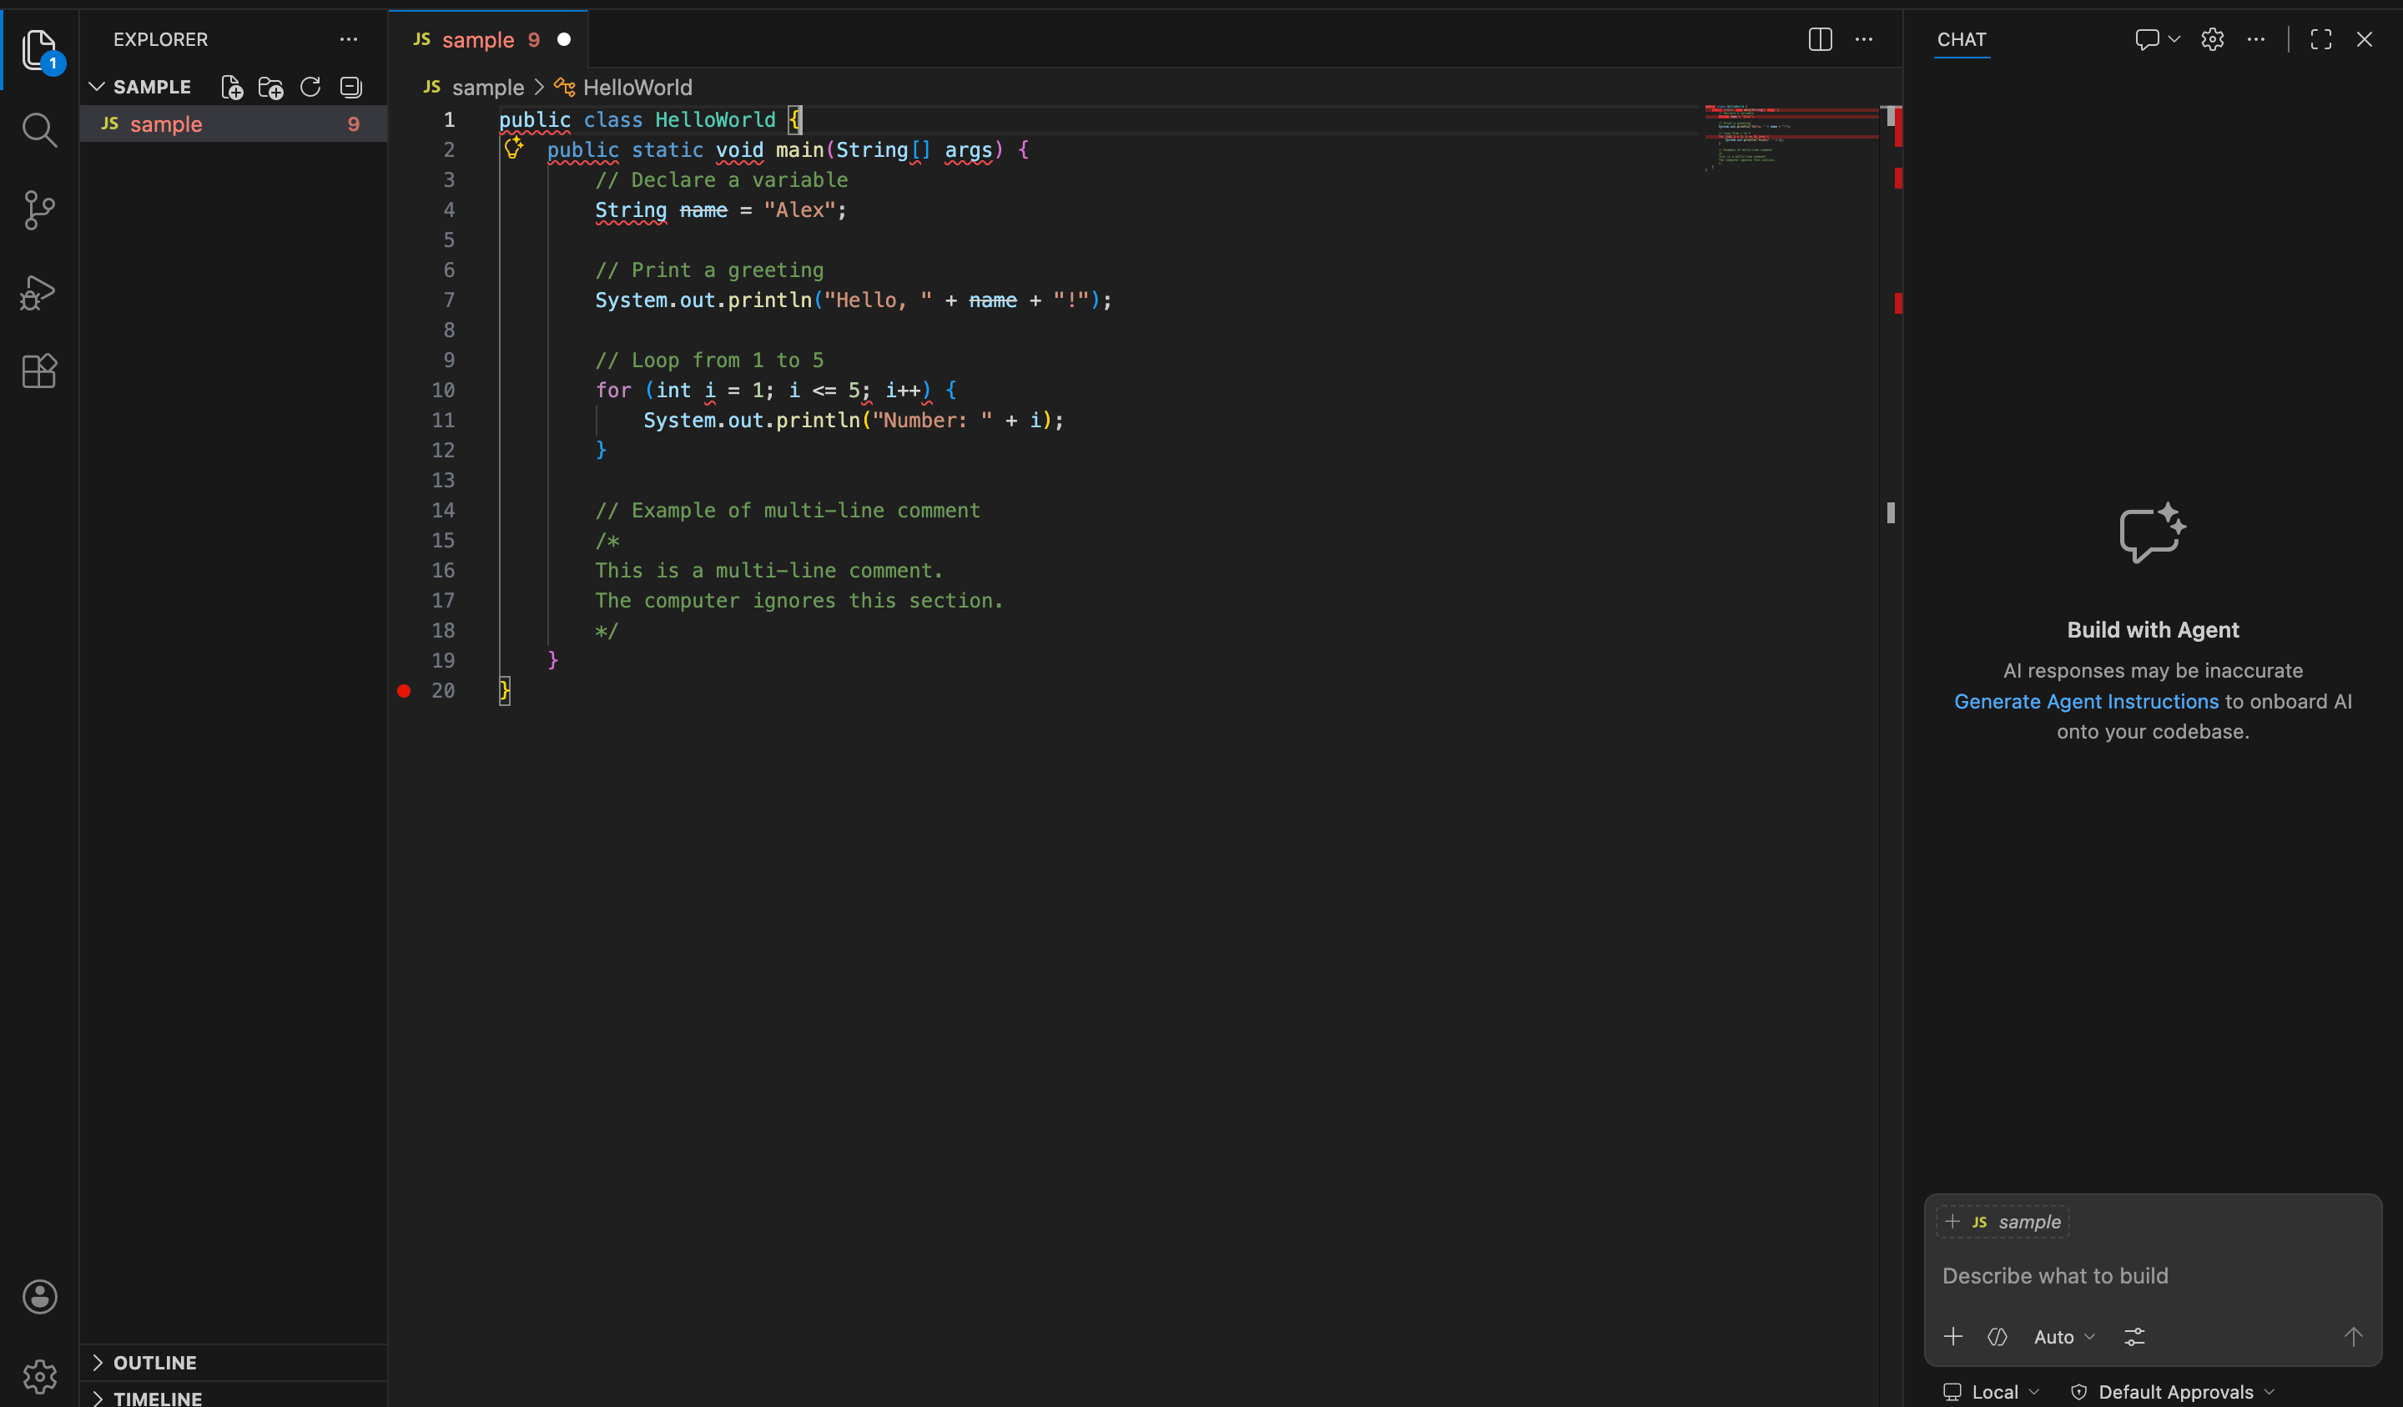
Task: Collapse all folders in Explorer
Action: click(x=351, y=88)
